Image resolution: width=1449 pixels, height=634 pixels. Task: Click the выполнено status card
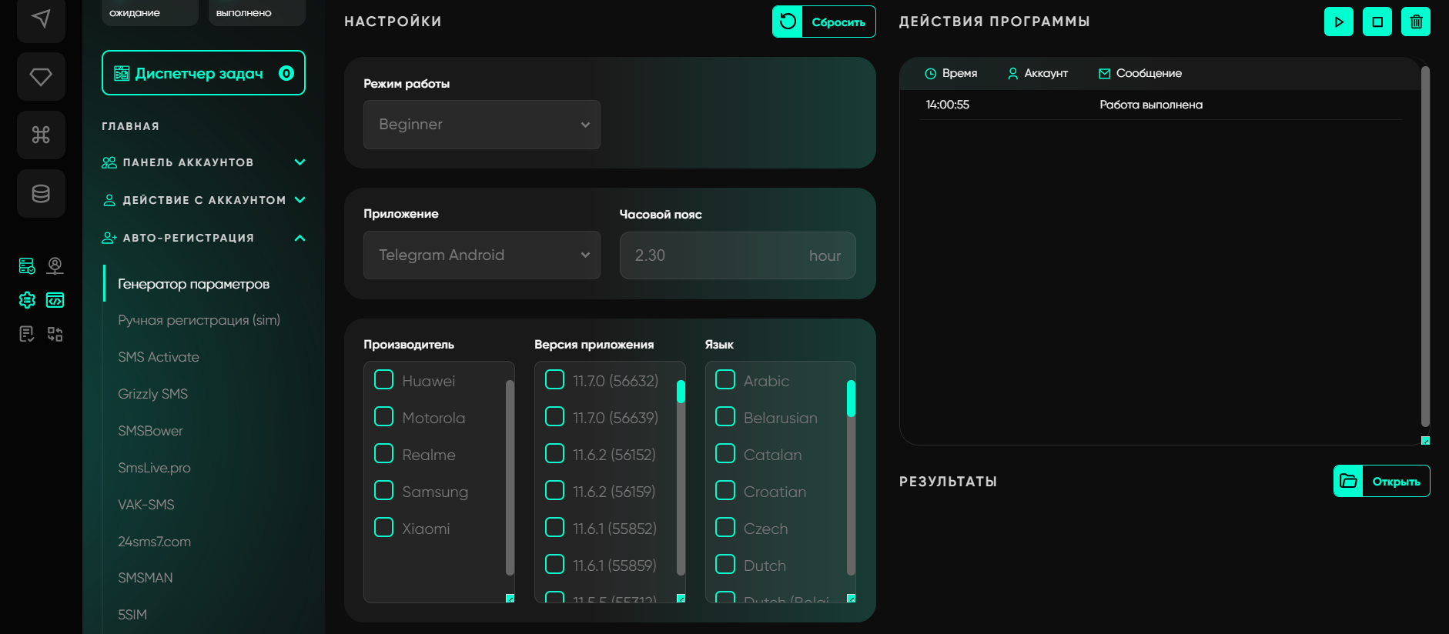click(257, 12)
